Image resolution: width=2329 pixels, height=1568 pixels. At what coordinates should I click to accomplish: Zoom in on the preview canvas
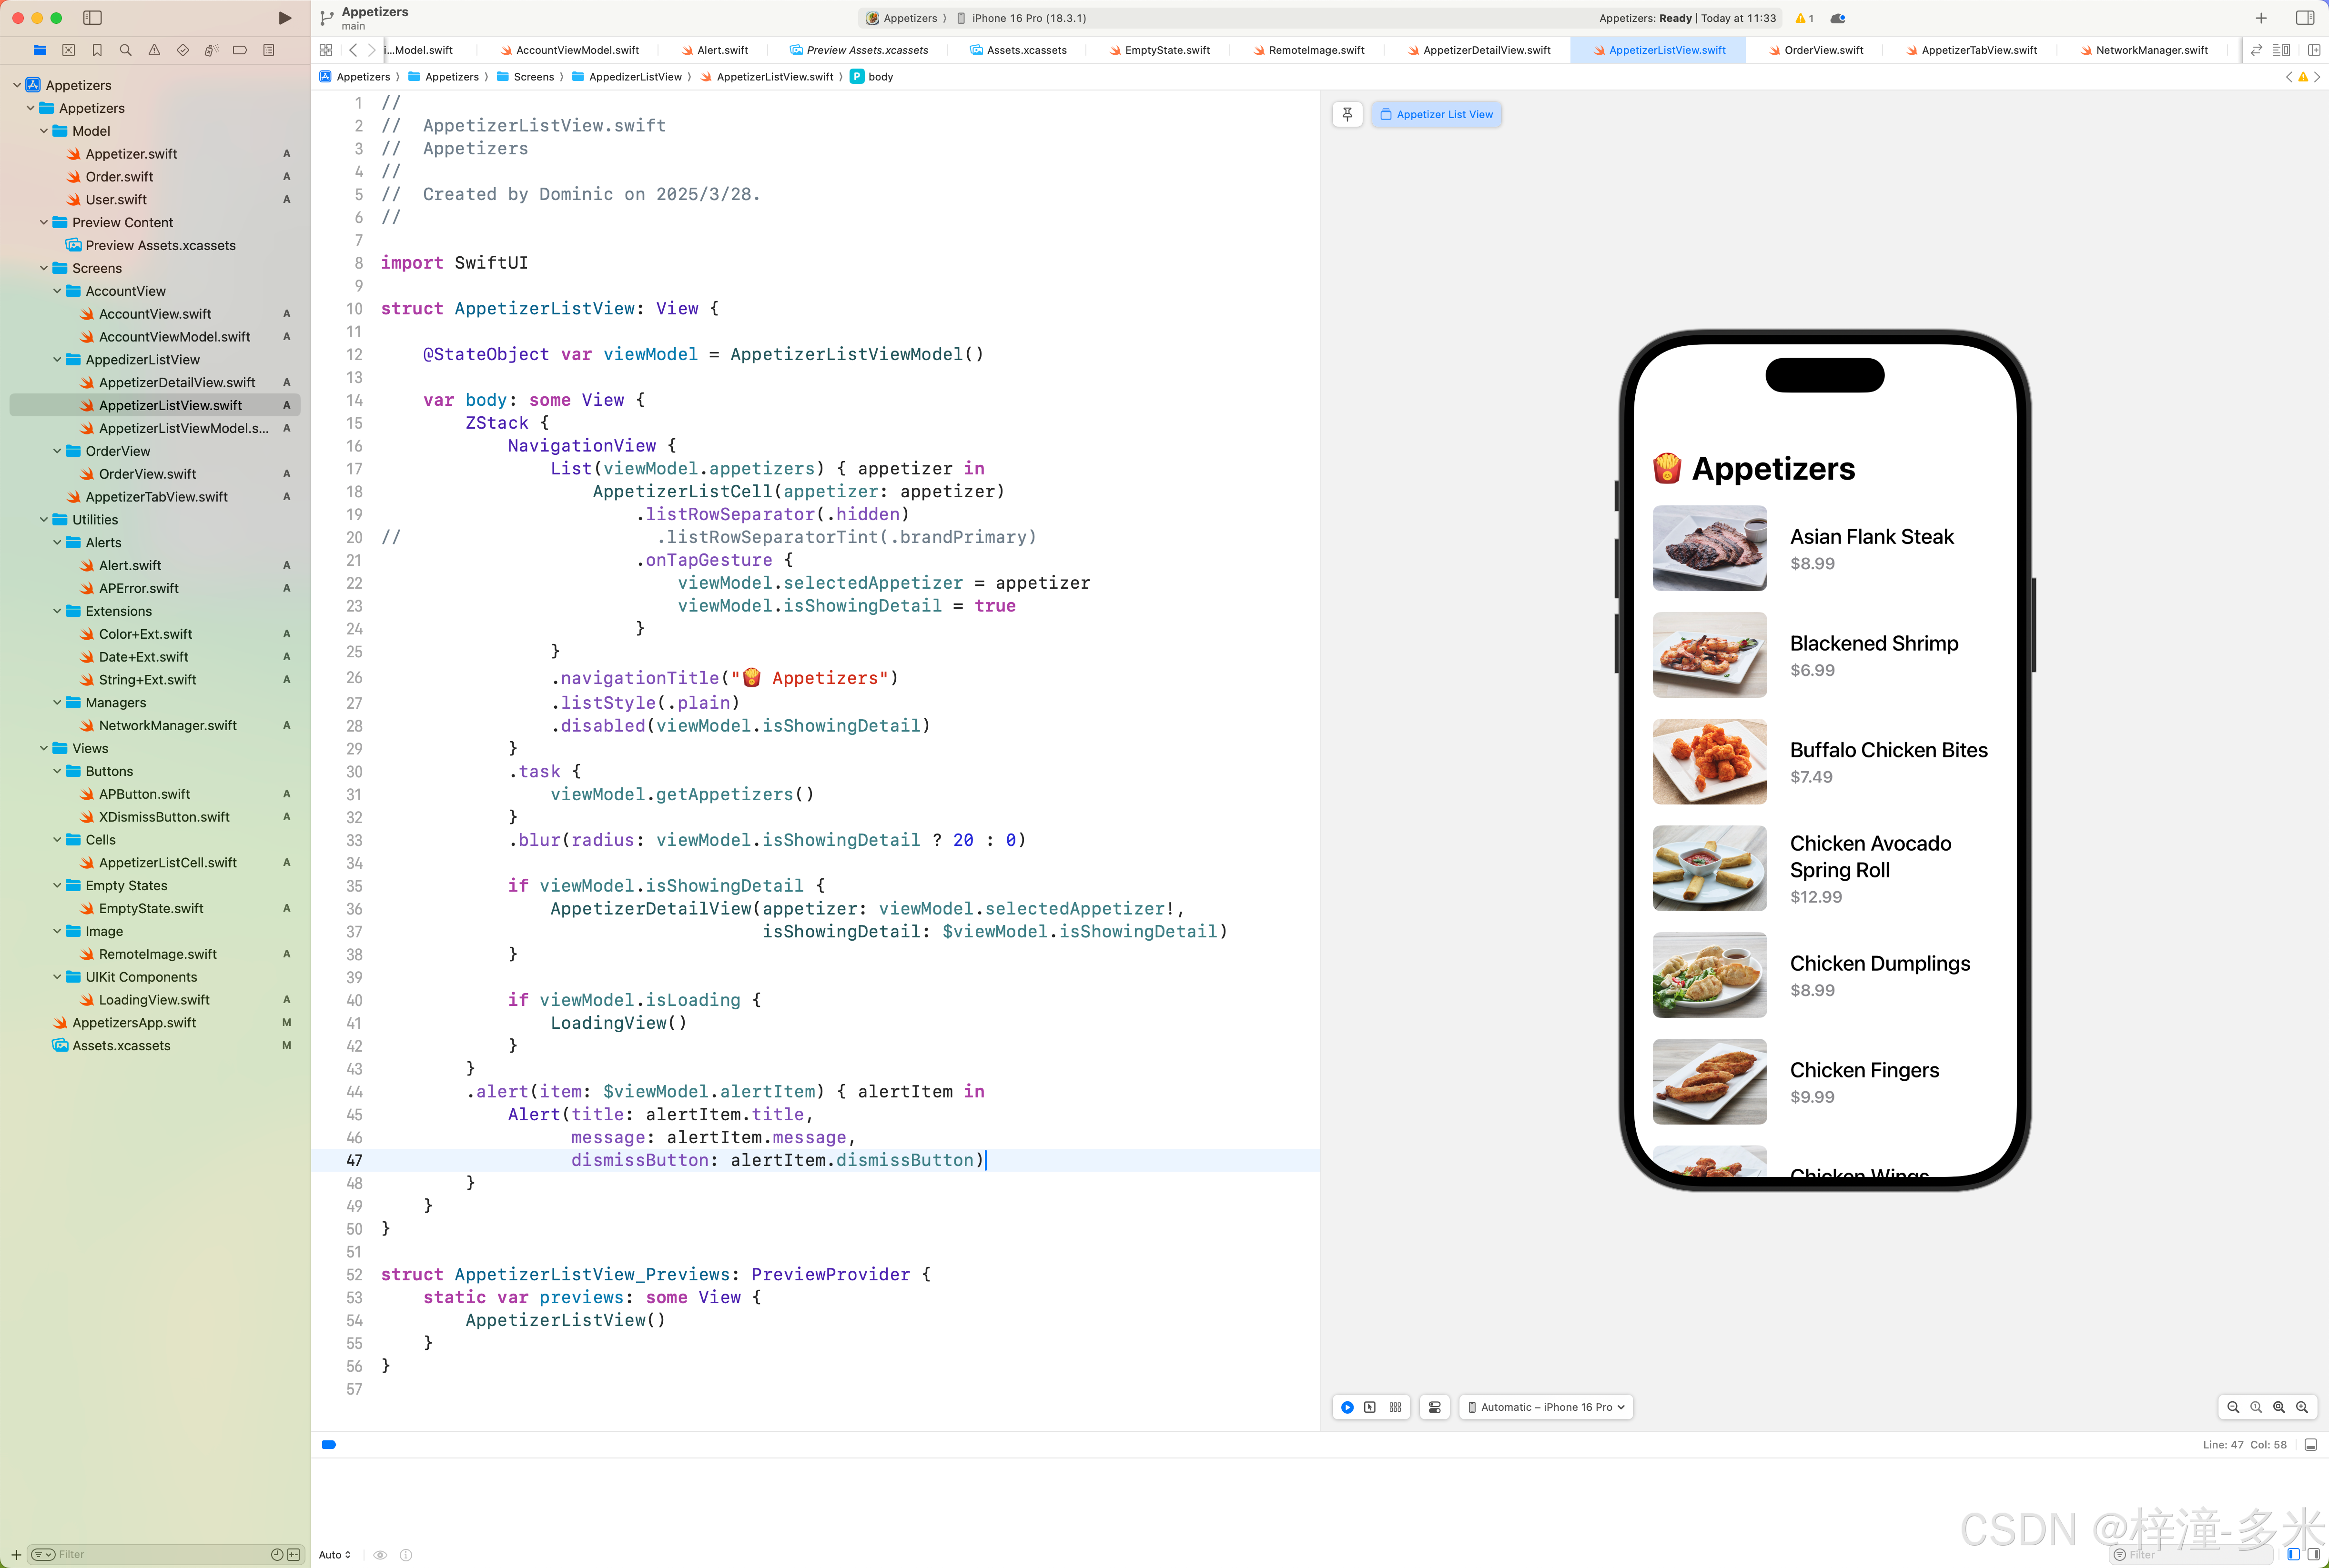coord(2302,1407)
